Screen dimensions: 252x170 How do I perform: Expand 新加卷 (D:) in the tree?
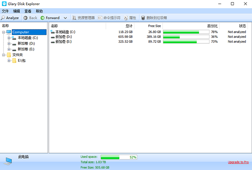(9, 44)
